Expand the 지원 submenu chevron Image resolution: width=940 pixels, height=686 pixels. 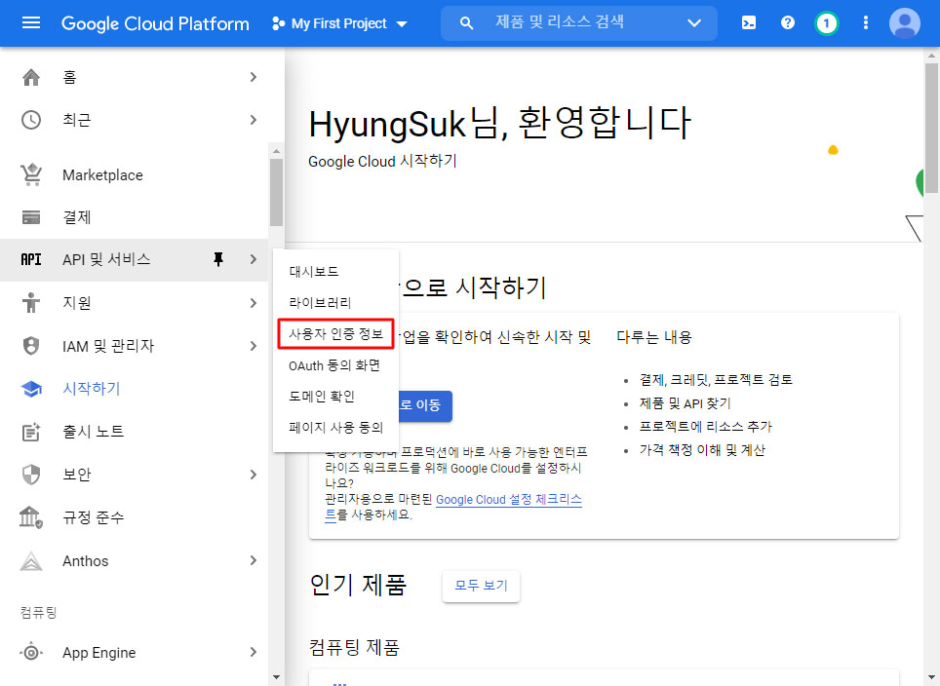tap(254, 302)
